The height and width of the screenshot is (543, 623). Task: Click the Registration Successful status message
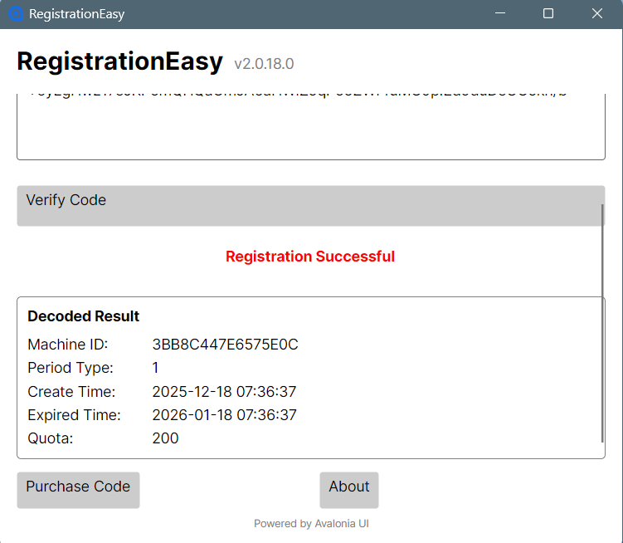[x=310, y=257]
